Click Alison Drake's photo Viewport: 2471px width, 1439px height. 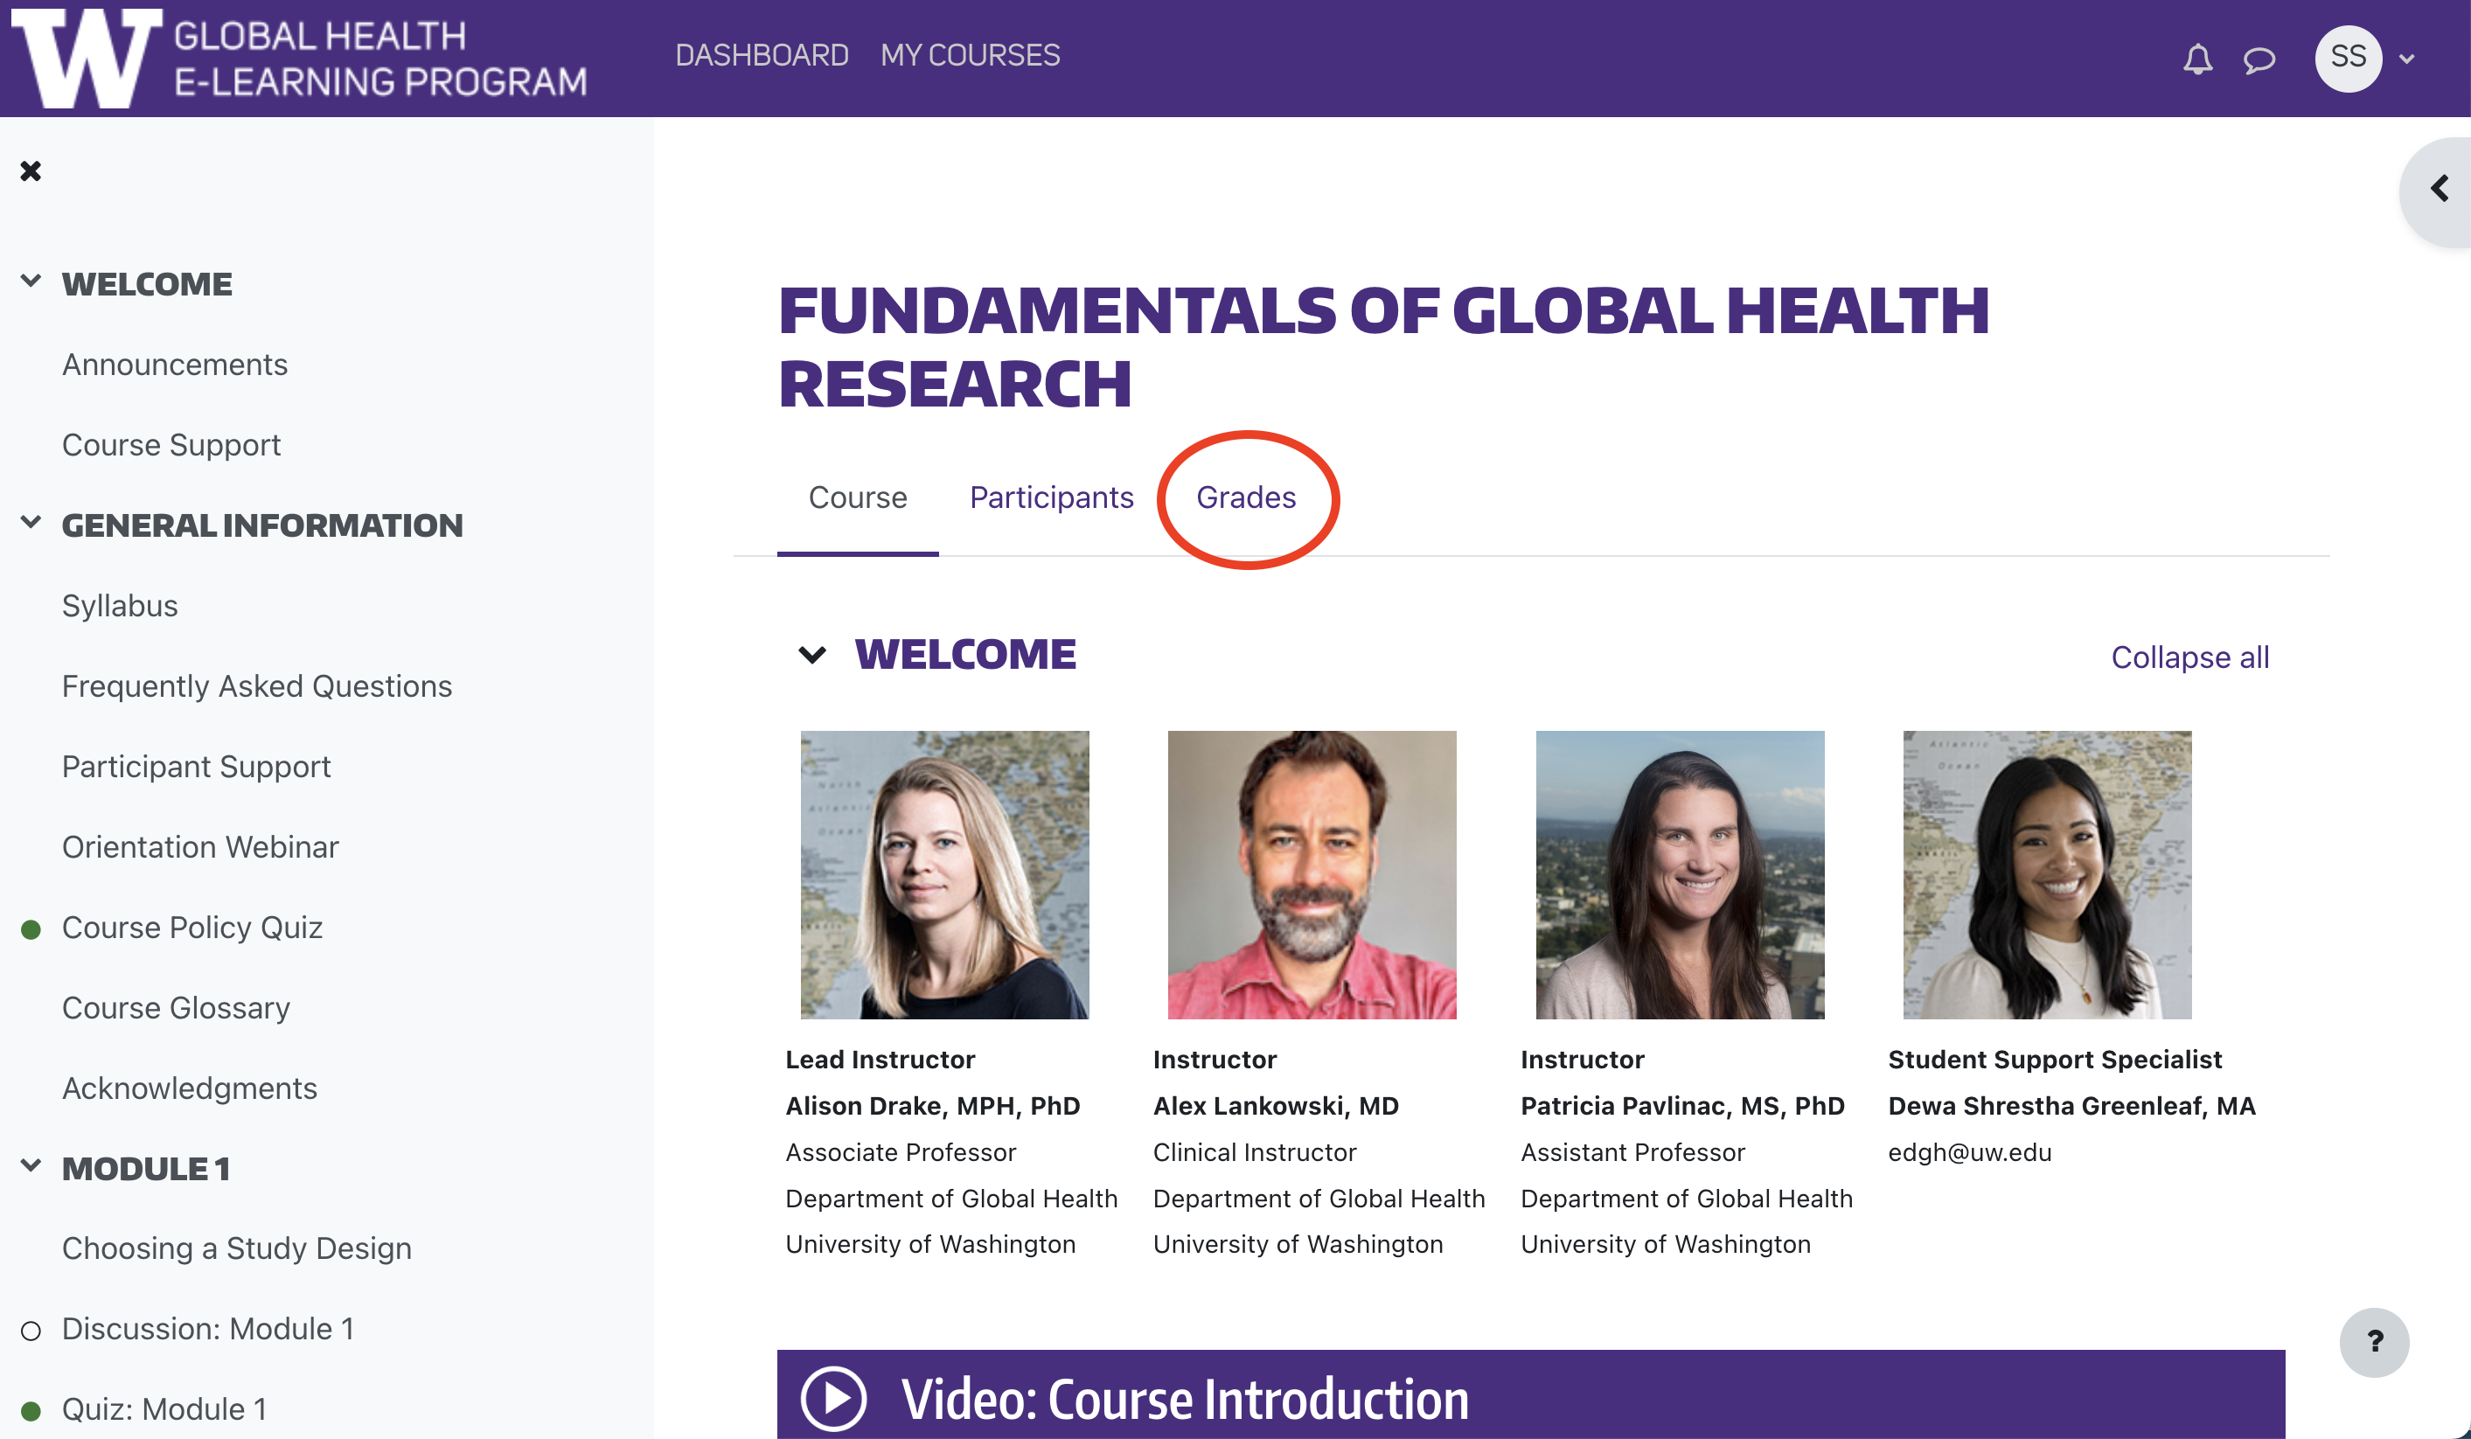(944, 874)
